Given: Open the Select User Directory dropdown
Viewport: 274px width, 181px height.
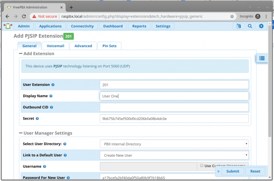Looking at the screenshot, I should click(174, 144).
